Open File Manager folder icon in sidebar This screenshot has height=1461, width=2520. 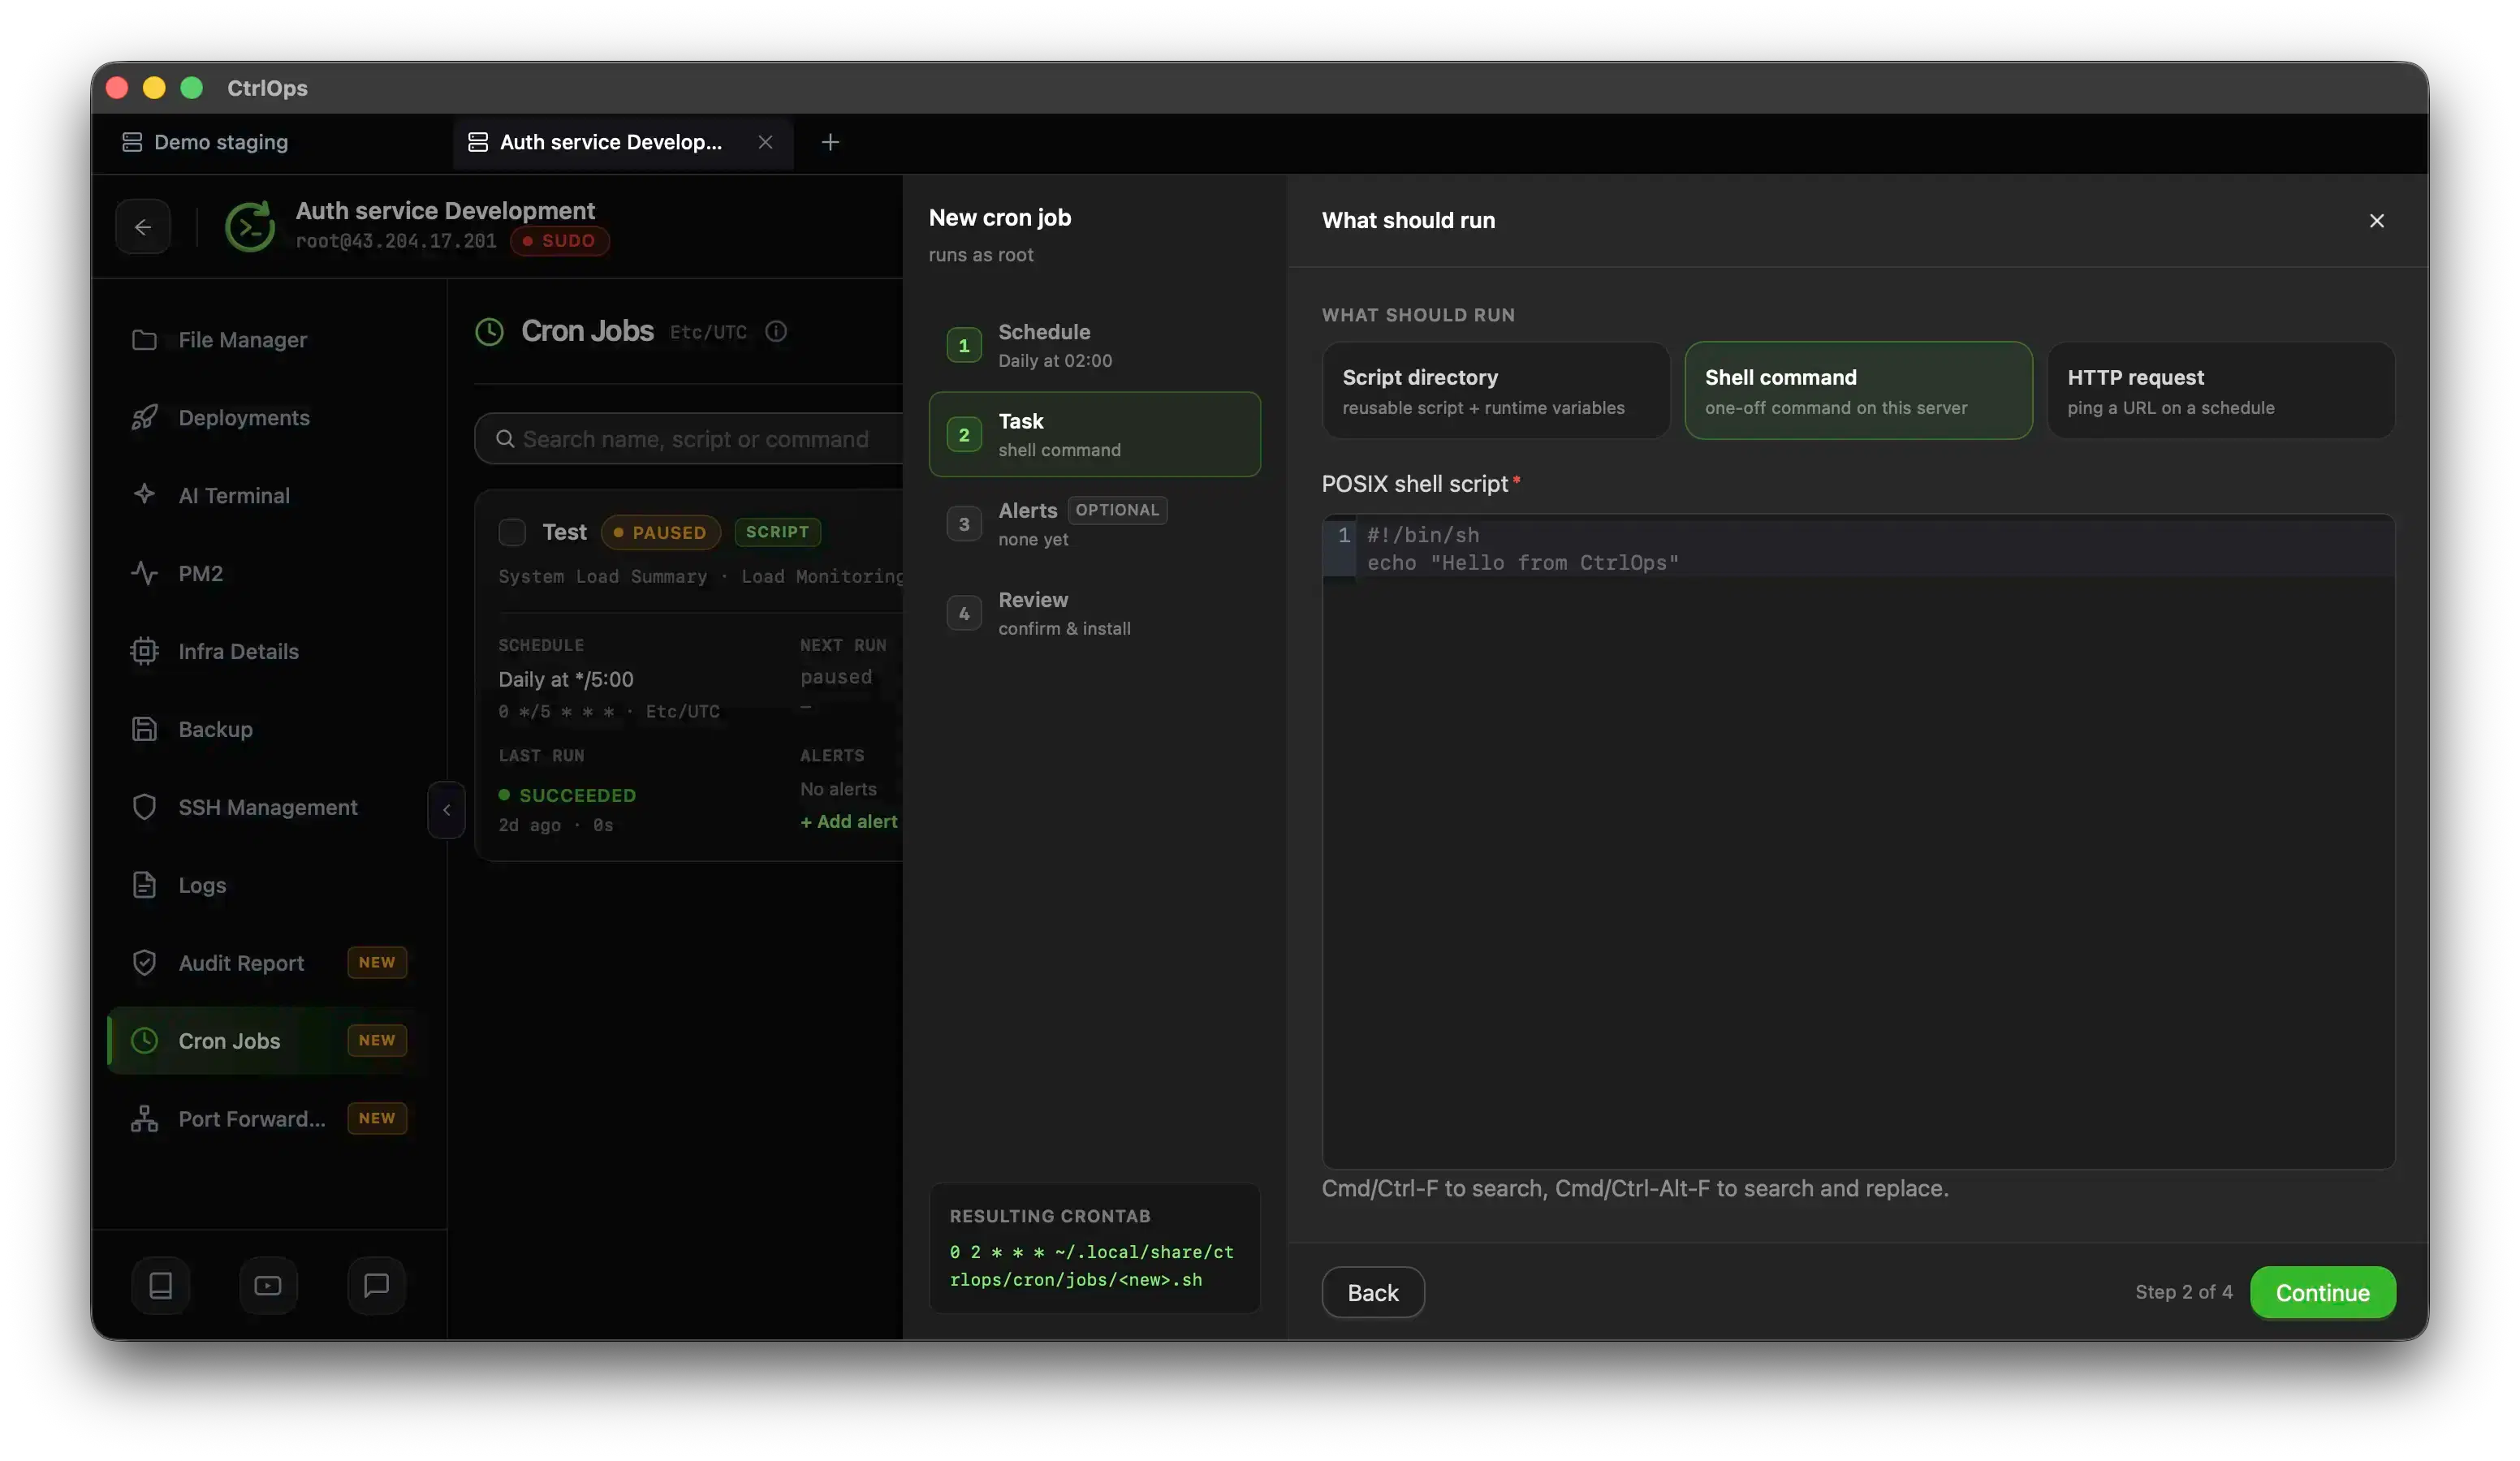pyautogui.click(x=144, y=340)
